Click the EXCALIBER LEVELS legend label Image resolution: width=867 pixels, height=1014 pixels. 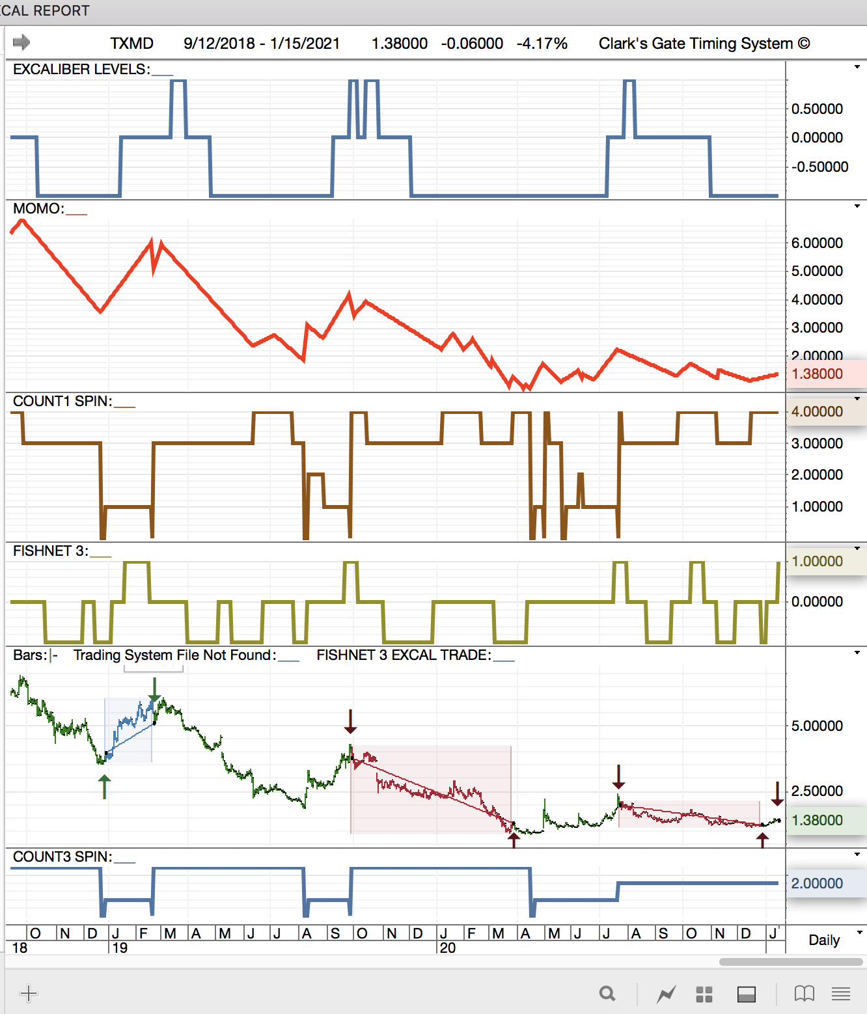click(x=81, y=69)
